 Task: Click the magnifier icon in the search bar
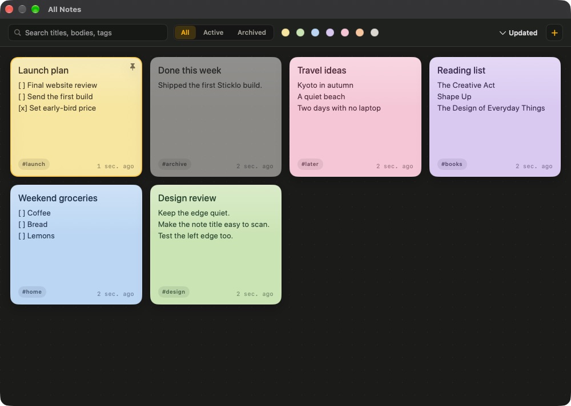pos(17,33)
